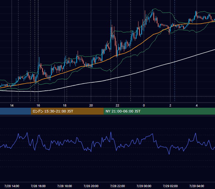The width and height of the screenshot is (215, 189).
Task: Click the ロンドン 15:30-21:00 JST session bar
Action: (x=67, y=111)
